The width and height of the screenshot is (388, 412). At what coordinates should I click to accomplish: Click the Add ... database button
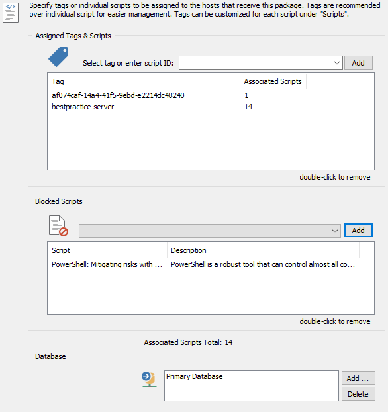pos(358,378)
